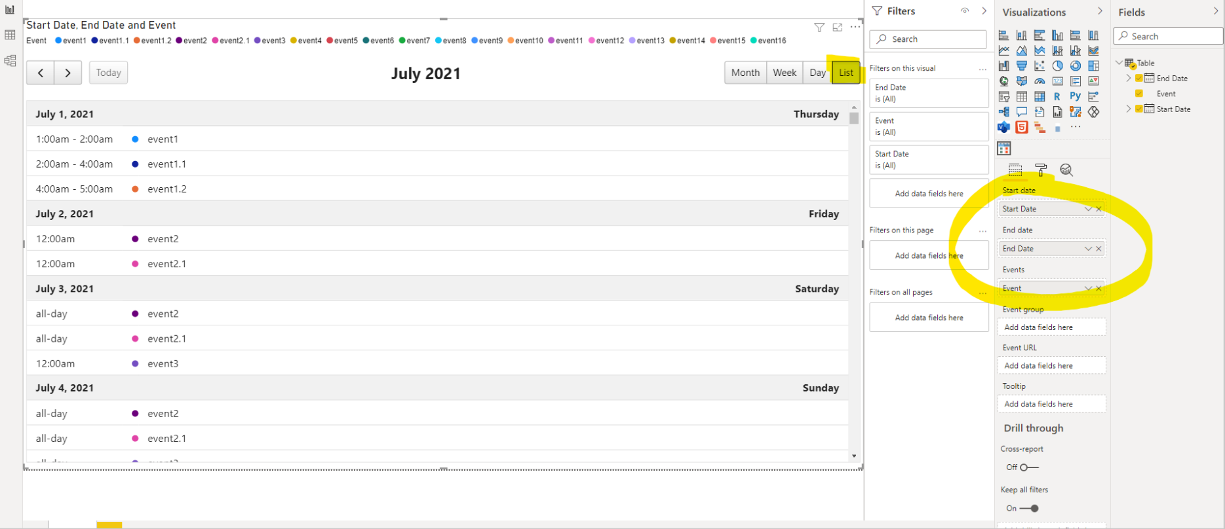Click the calendar custom visual icon
Image resolution: width=1225 pixels, height=529 pixels.
[x=1004, y=149]
